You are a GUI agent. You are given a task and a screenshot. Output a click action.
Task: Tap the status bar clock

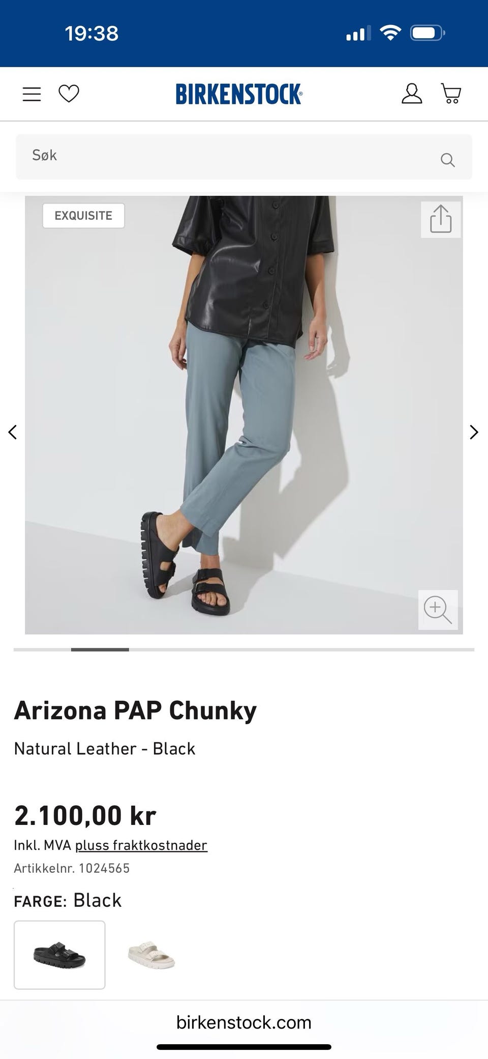pyautogui.click(x=91, y=34)
